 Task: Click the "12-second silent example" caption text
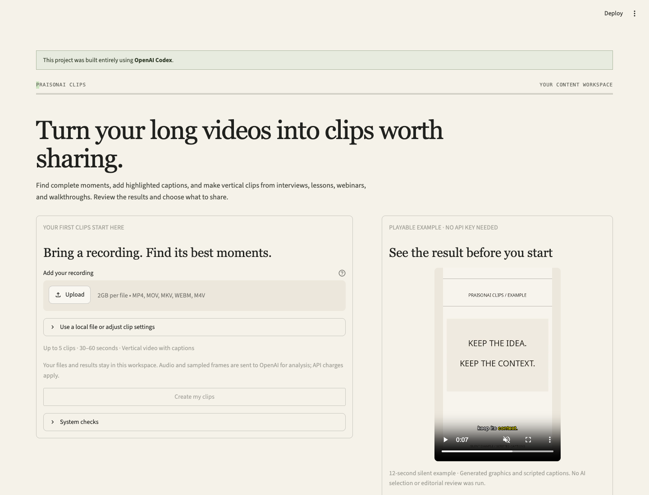[x=487, y=478]
